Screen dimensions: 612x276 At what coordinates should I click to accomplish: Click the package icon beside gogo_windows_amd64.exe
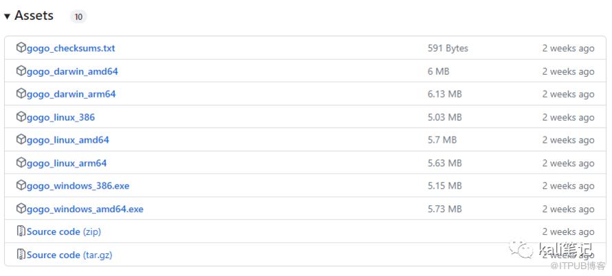pos(21,209)
